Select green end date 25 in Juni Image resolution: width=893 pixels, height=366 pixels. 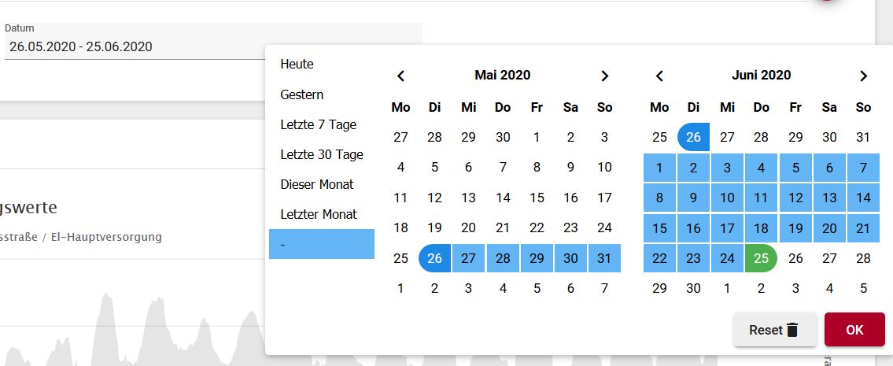(761, 258)
